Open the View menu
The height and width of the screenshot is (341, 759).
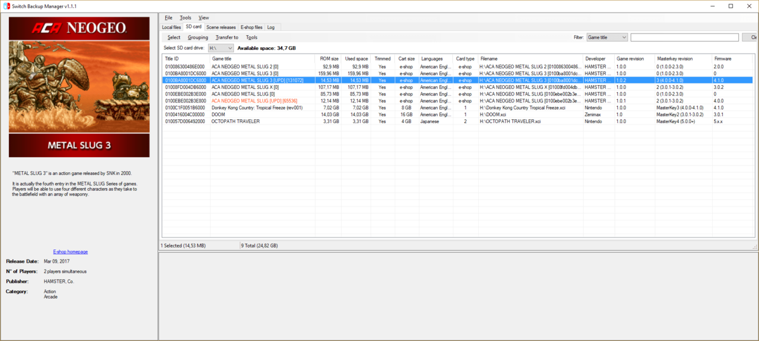pos(204,18)
